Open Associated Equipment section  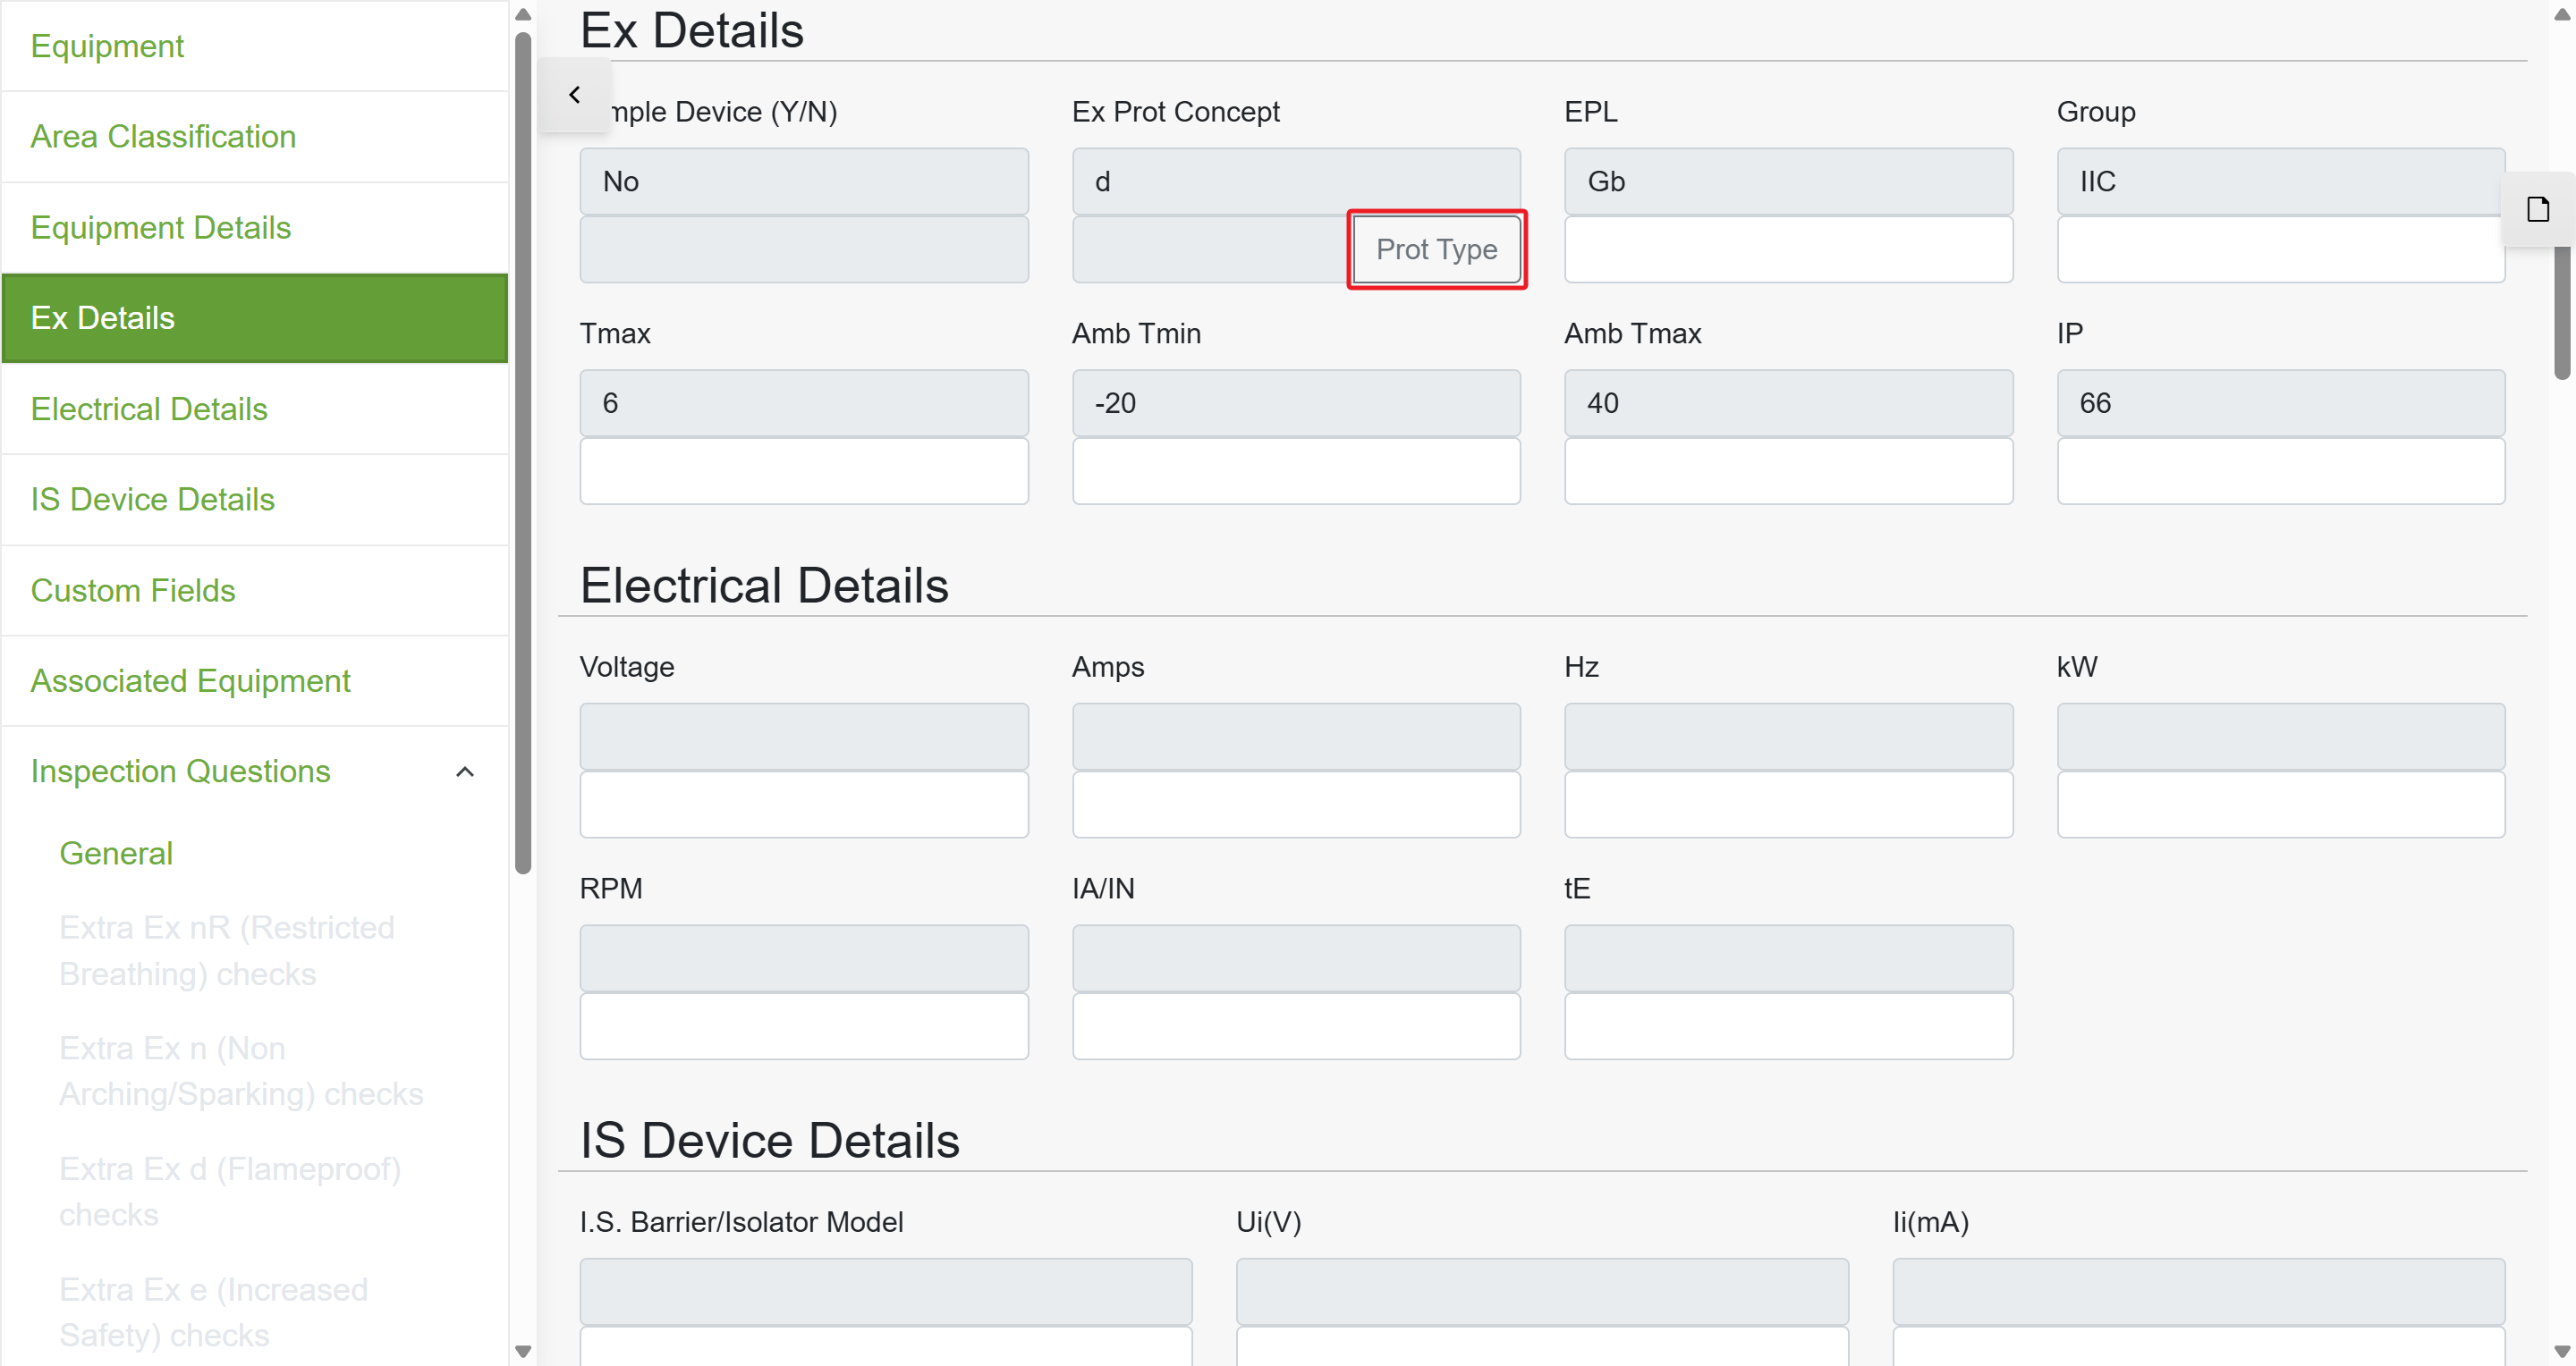click(255, 680)
